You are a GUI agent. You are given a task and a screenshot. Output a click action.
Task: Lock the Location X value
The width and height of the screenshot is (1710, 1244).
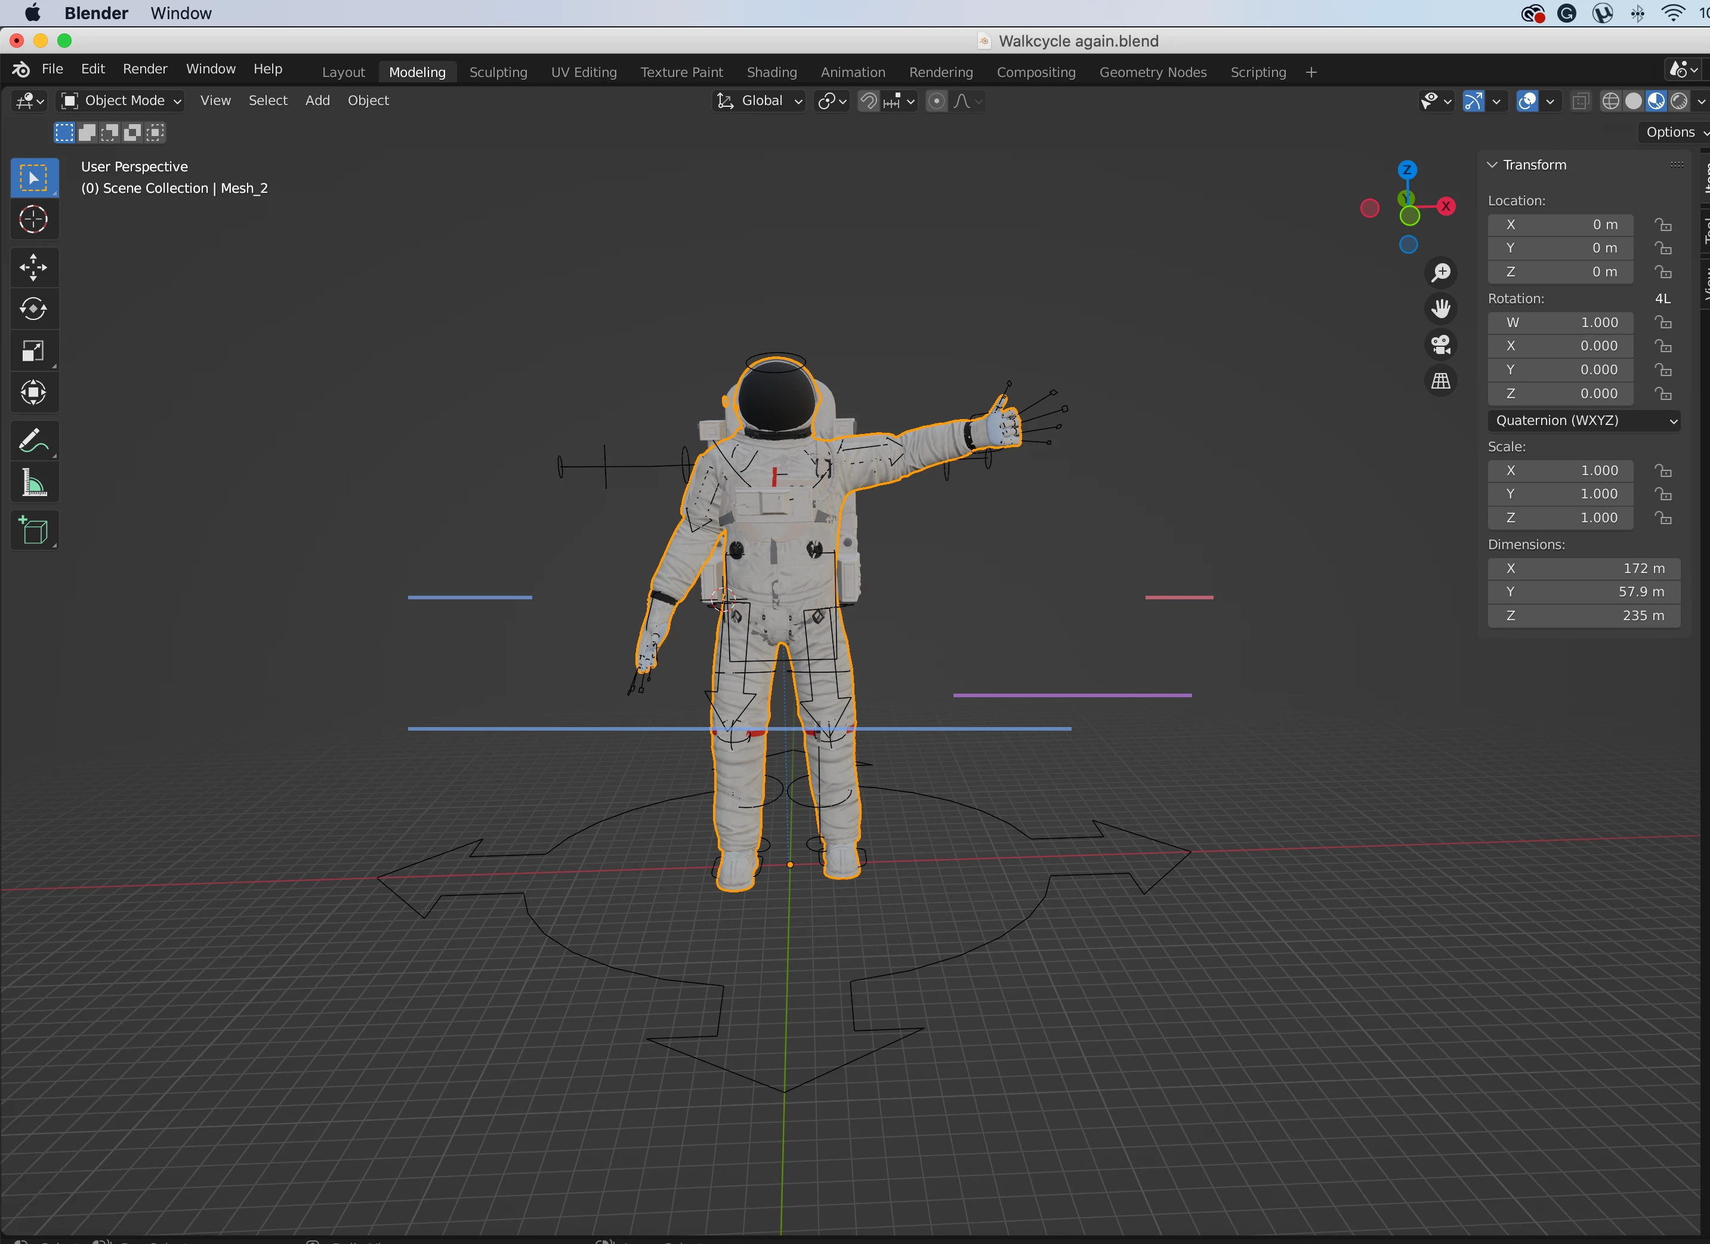click(1662, 225)
